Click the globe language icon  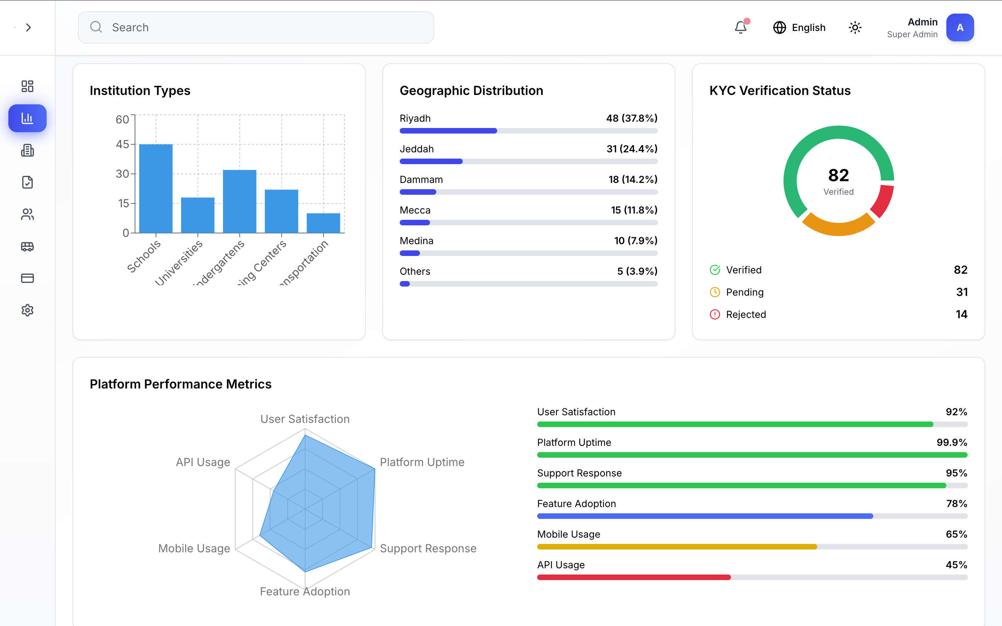tap(780, 27)
